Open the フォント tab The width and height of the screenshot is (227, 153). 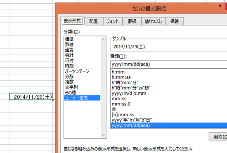(113, 22)
